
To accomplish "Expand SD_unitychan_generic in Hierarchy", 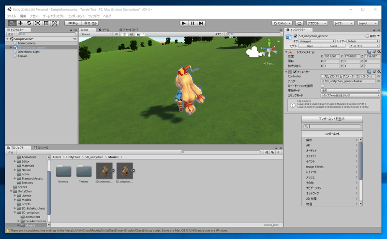I will [x=11, y=47].
